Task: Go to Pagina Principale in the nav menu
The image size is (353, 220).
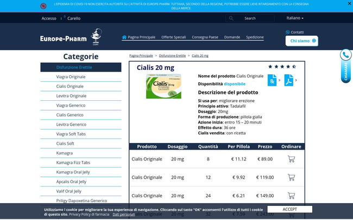Action: [x=141, y=37]
